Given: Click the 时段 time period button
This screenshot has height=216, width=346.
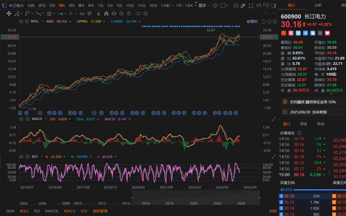Looking at the screenshot, I should 273,211.
